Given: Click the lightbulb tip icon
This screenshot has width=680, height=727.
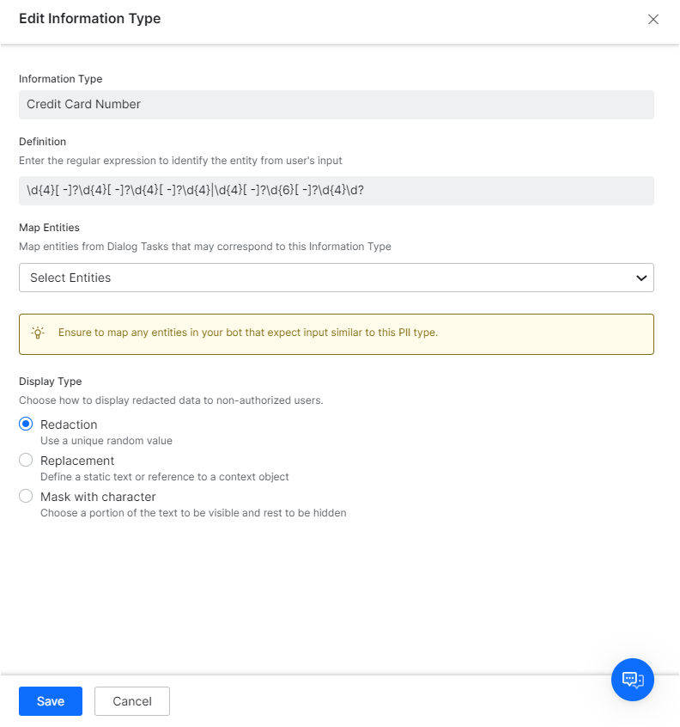Looking at the screenshot, I should (x=38, y=333).
